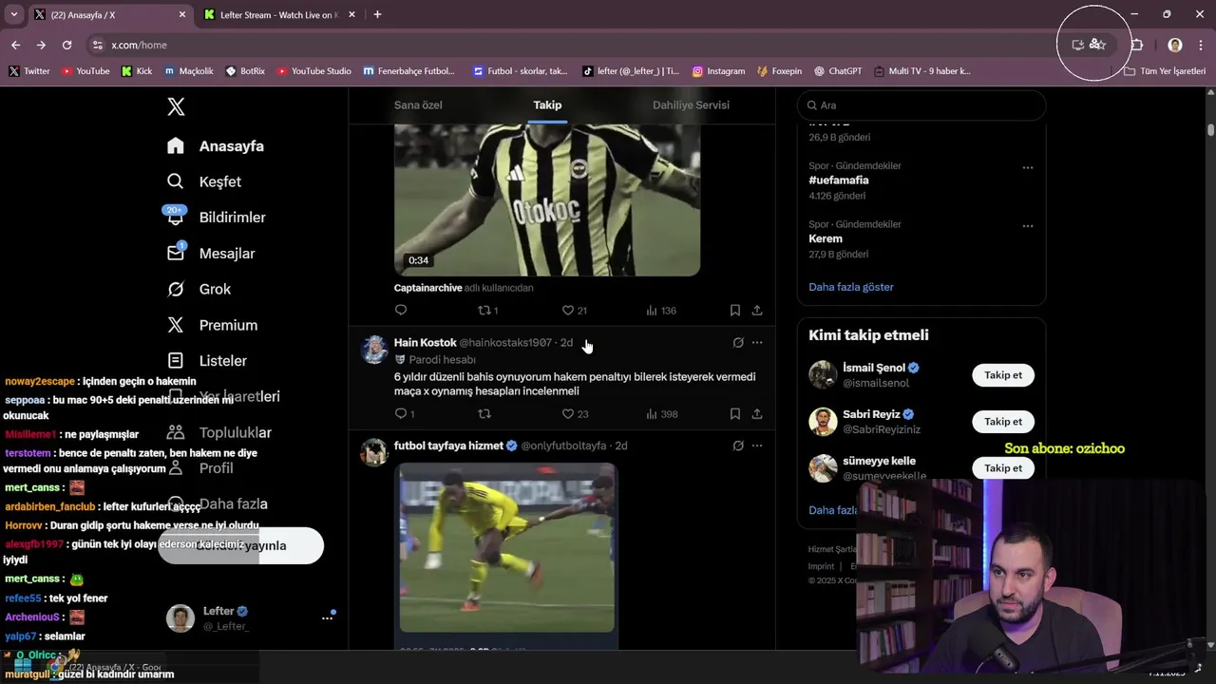Open more options on futbol tayfaya hizmet post

(757, 446)
